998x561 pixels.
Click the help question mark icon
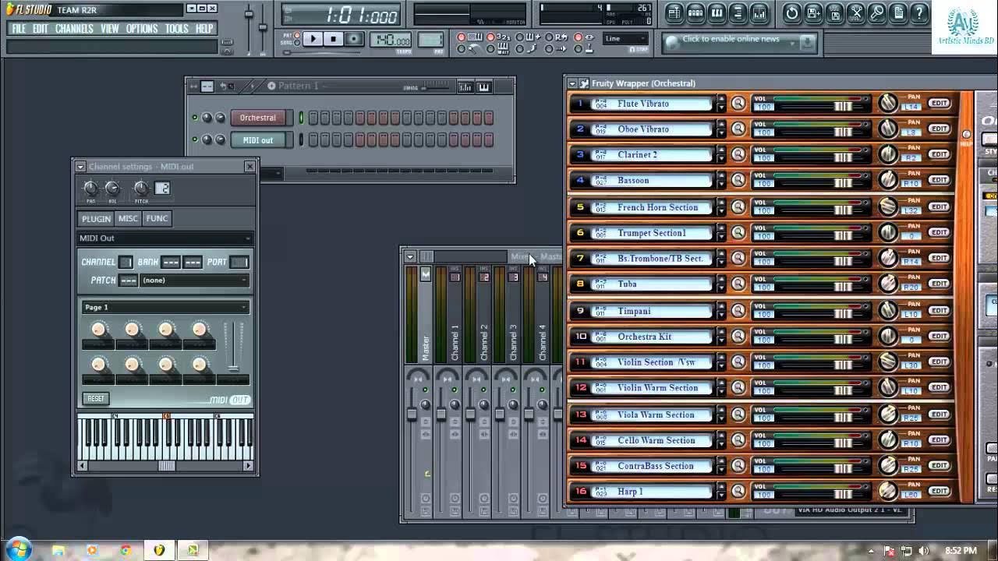click(x=919, y=13)
